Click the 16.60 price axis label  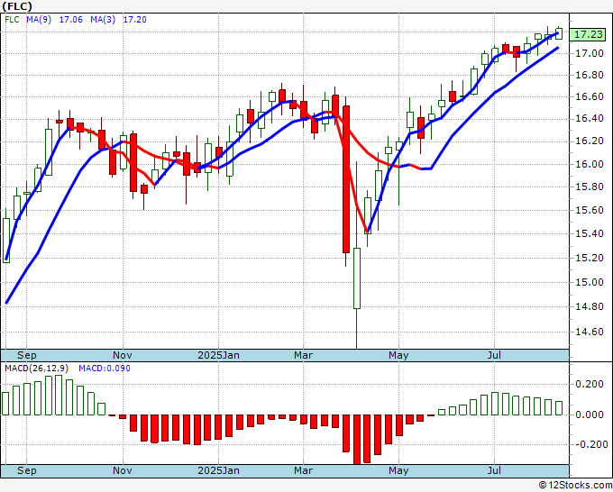click(590, 97)
